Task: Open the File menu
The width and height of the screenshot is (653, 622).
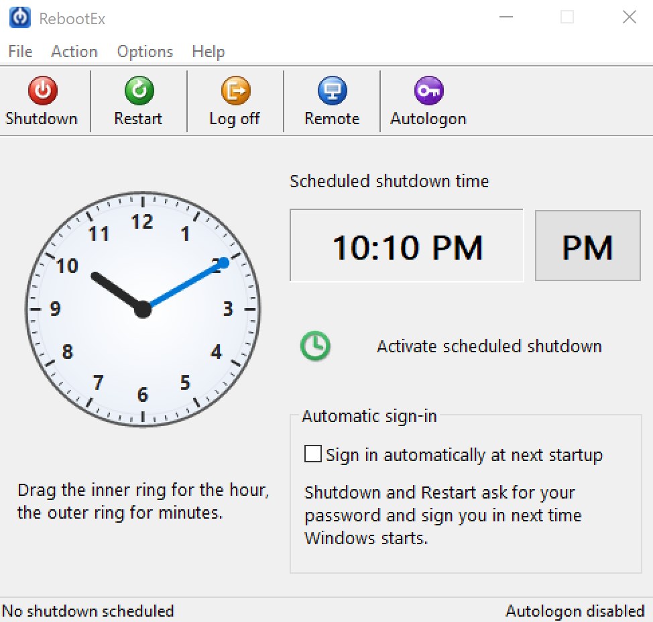Action: [20, 51]
